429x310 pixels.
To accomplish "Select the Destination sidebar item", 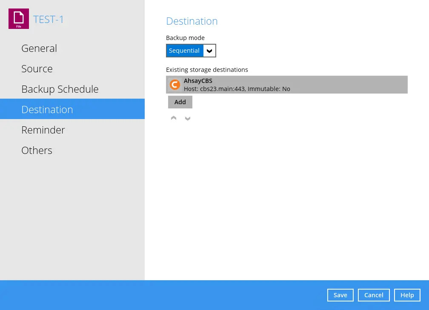I will (47, 109).
